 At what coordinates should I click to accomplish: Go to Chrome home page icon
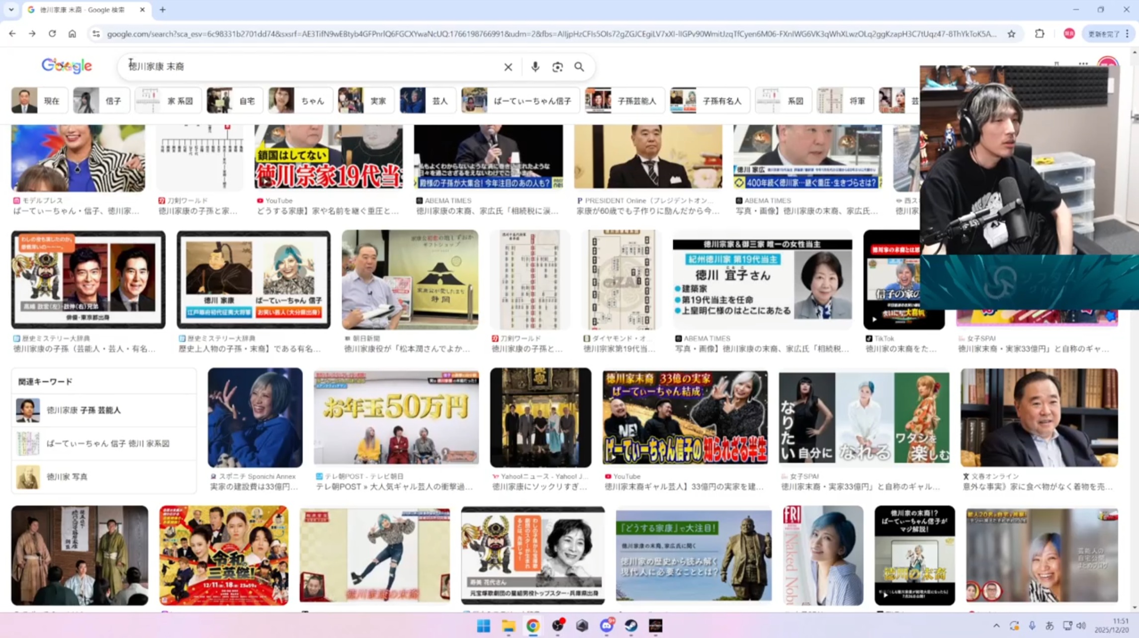(72, 34)
